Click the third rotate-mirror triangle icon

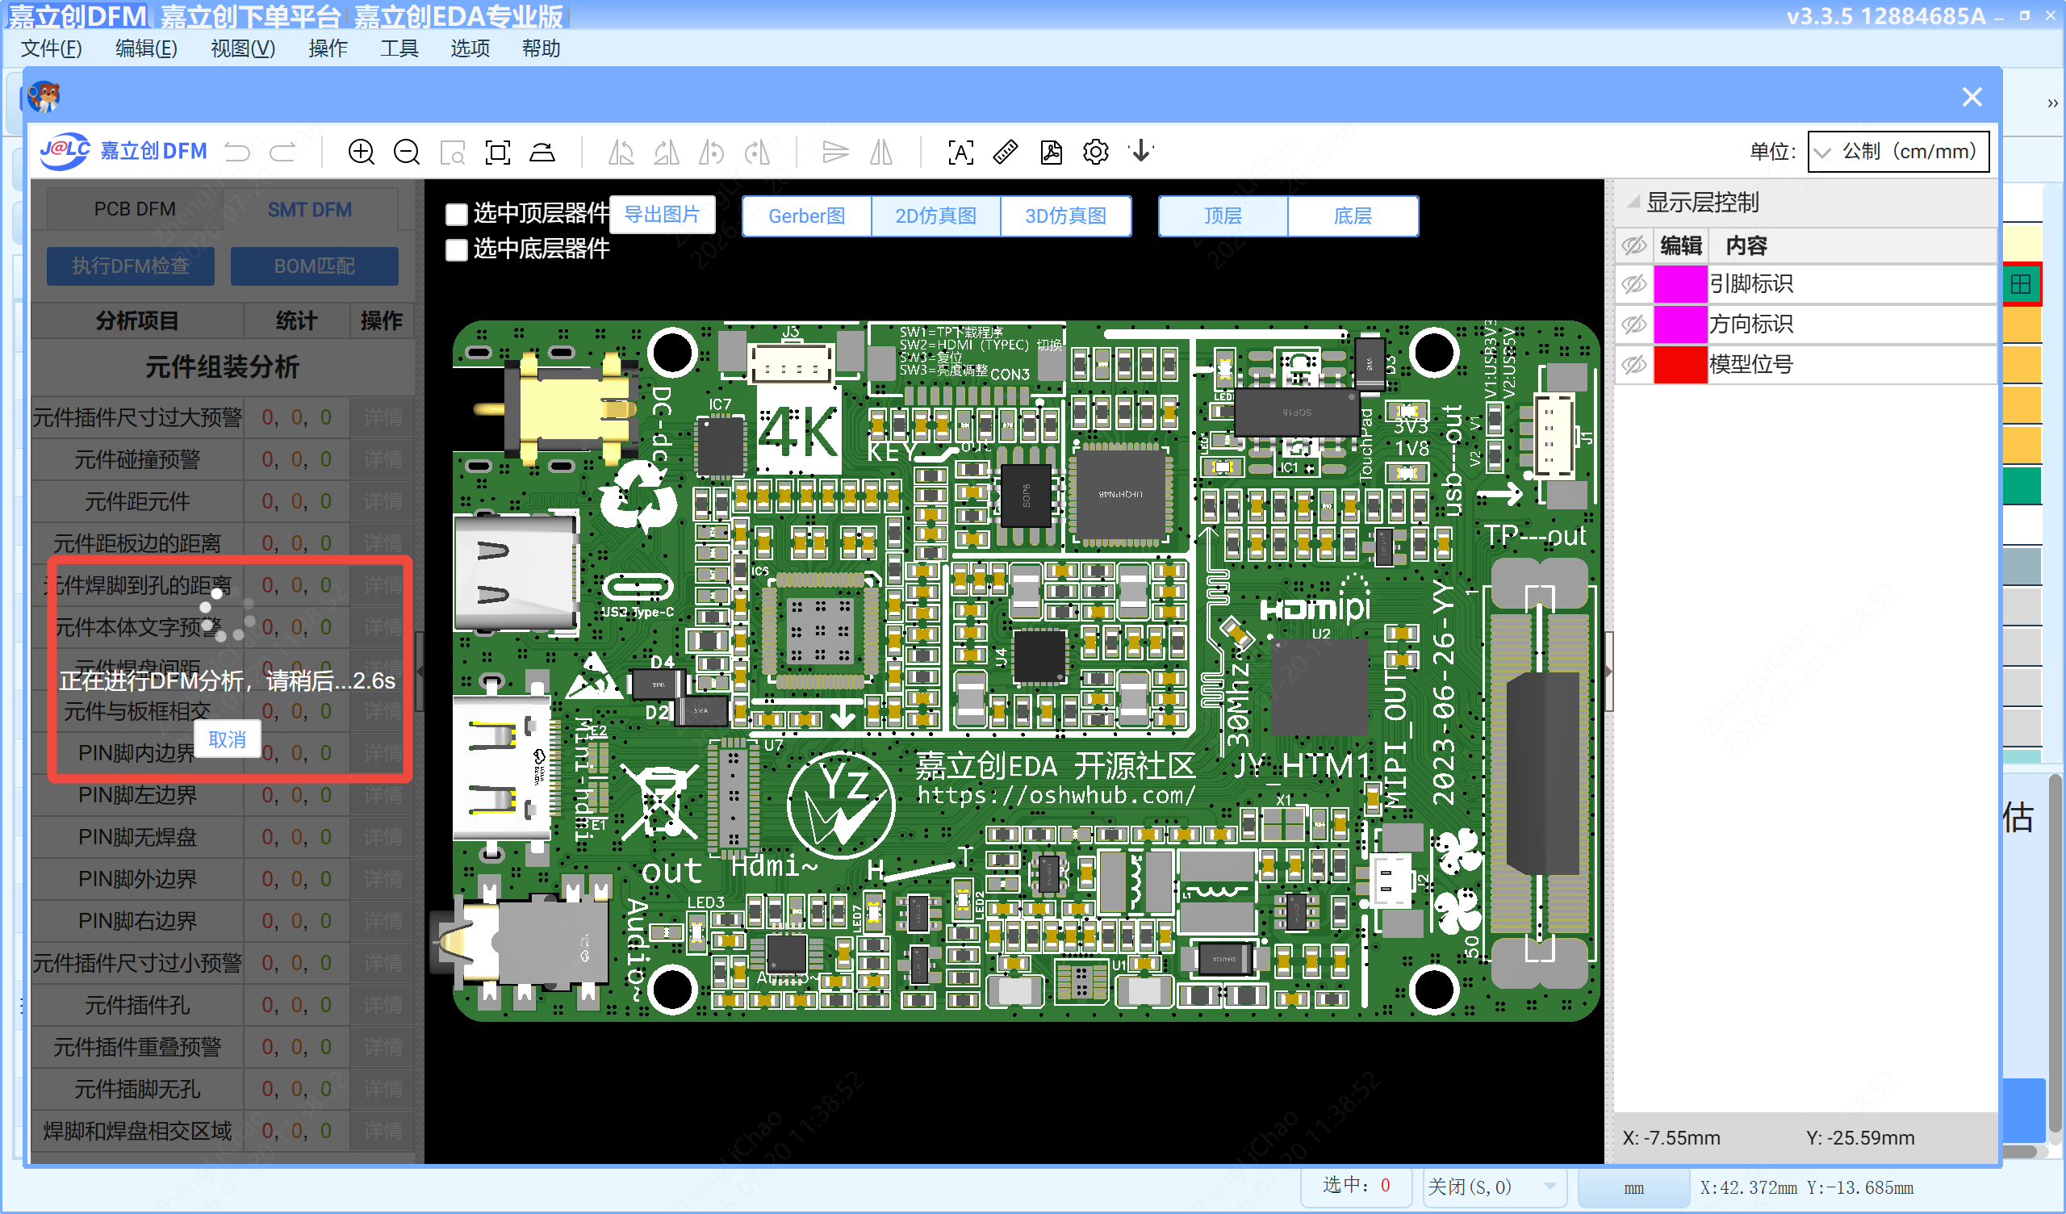click(712, 152)
